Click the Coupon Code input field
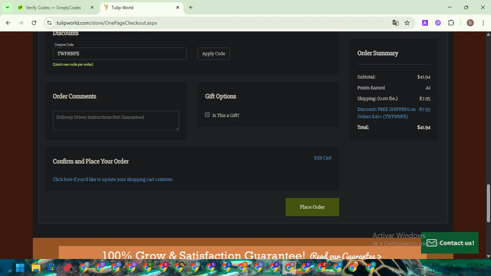The height and width of the screenshot is (276, 491). (x=120, y=54)
